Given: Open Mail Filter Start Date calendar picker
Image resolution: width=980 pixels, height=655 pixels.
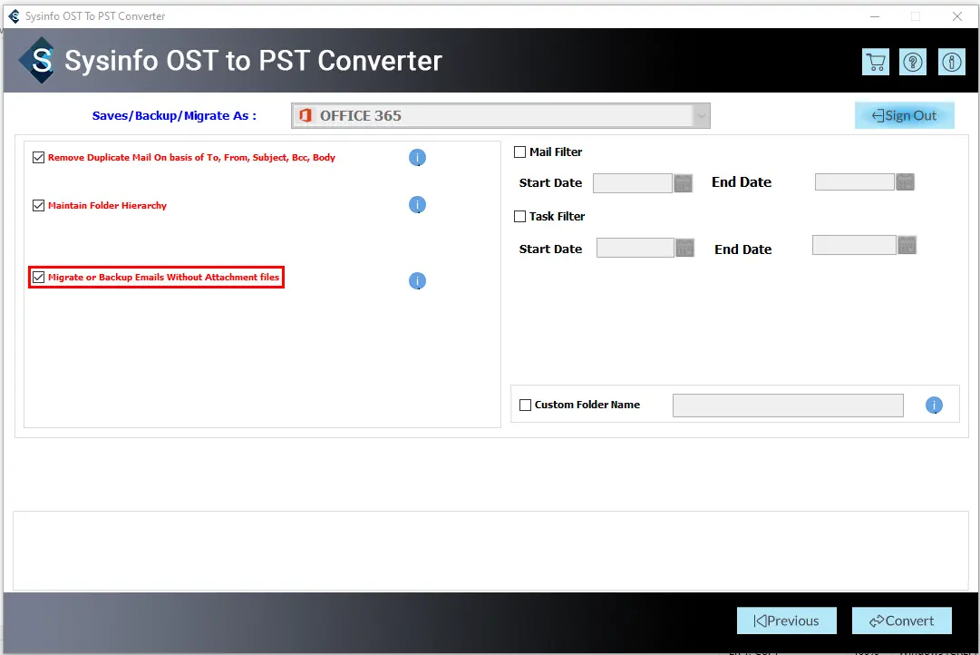Looking at the screenshot, I should coord(684,183).
